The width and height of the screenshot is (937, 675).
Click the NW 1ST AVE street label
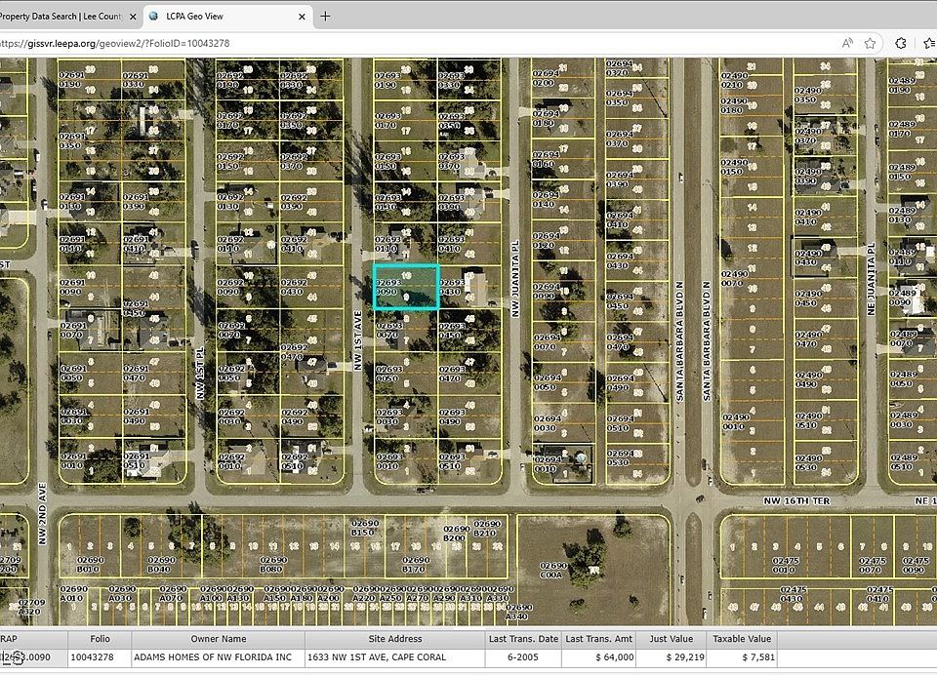[x=358, y=340]
